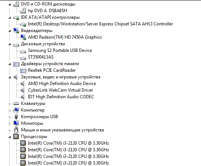Click the hp DVD A DS8A8SH drive icon
This screenshot has width=201, height=166.
pos(23,11)
